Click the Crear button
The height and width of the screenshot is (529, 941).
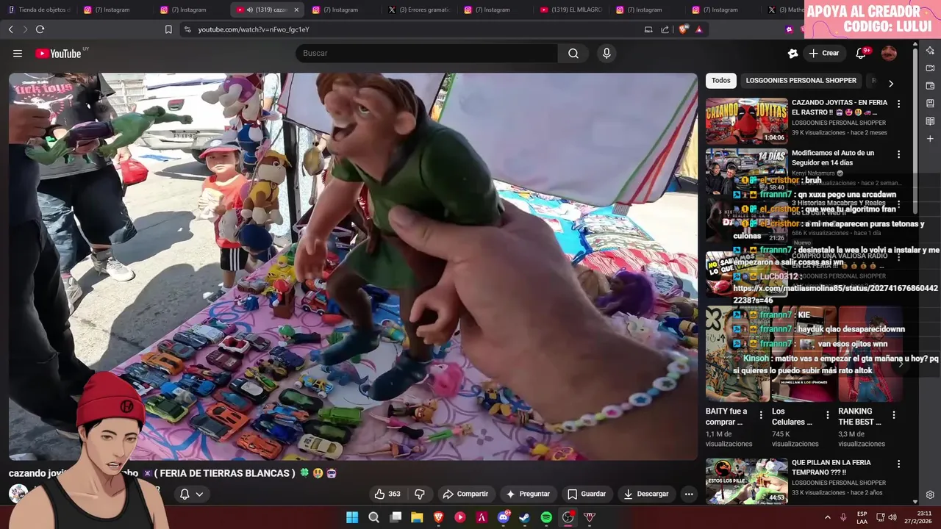point(823,53)
